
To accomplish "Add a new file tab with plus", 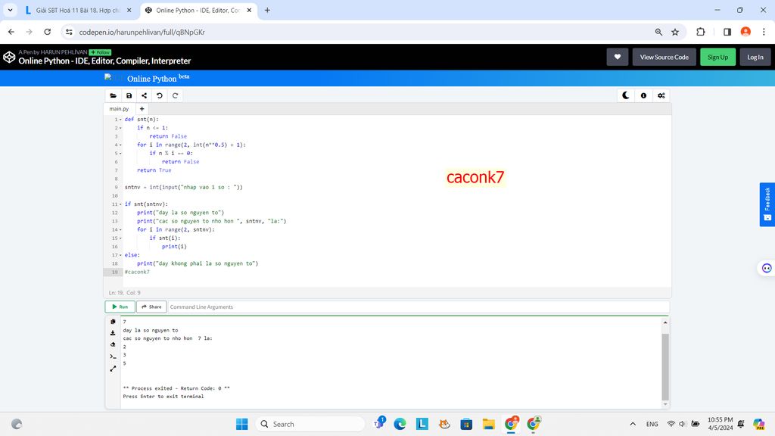I will click(x=142, y=109).
